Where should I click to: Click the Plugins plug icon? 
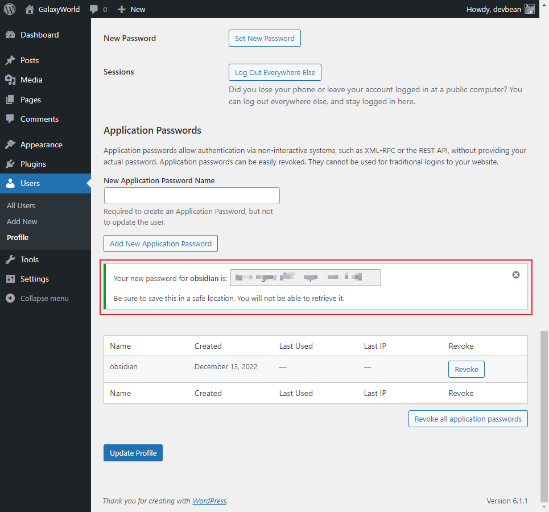pos(10,164)
